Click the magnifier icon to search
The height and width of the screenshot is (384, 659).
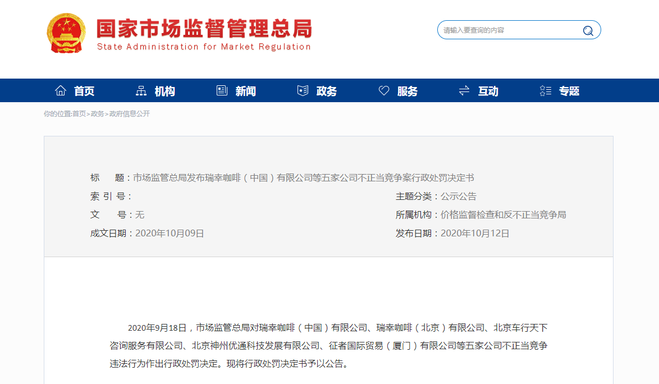click(x=588, y=30)
